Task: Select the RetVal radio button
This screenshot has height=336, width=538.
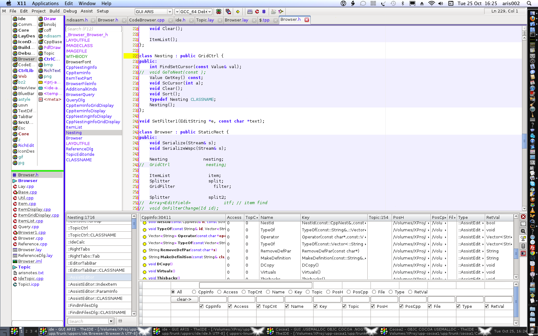Action: [x=410, y=292]
